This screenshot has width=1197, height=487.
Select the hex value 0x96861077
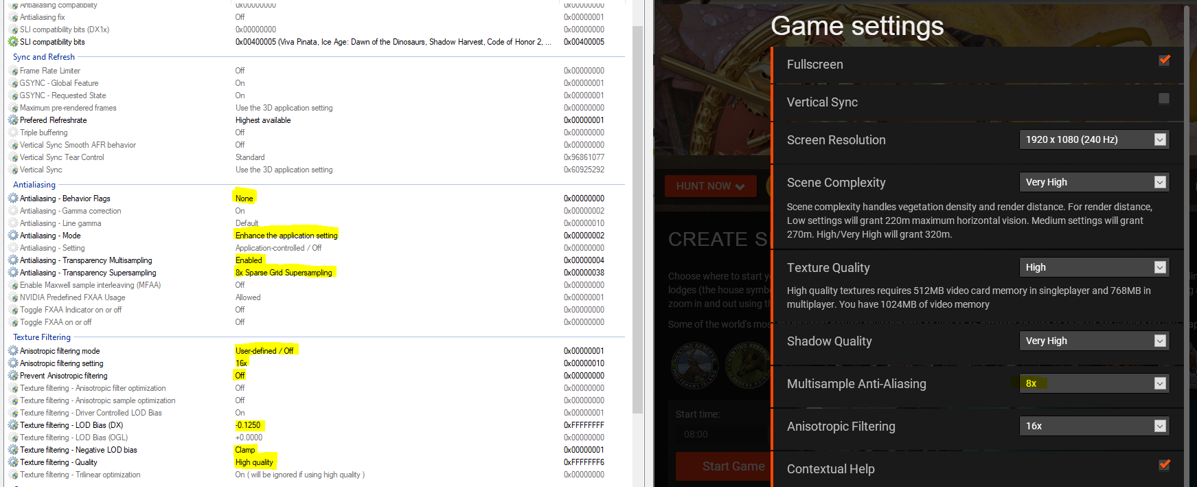[584, 157]
